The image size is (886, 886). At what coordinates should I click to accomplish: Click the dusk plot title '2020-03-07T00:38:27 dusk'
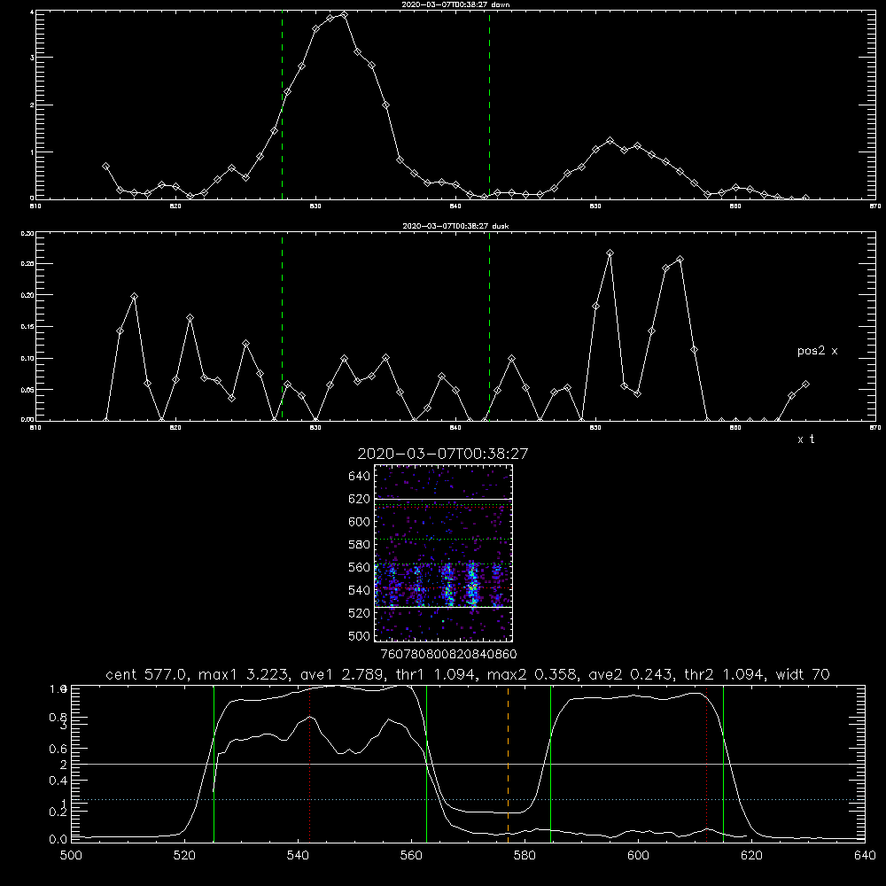click(455, 226)
